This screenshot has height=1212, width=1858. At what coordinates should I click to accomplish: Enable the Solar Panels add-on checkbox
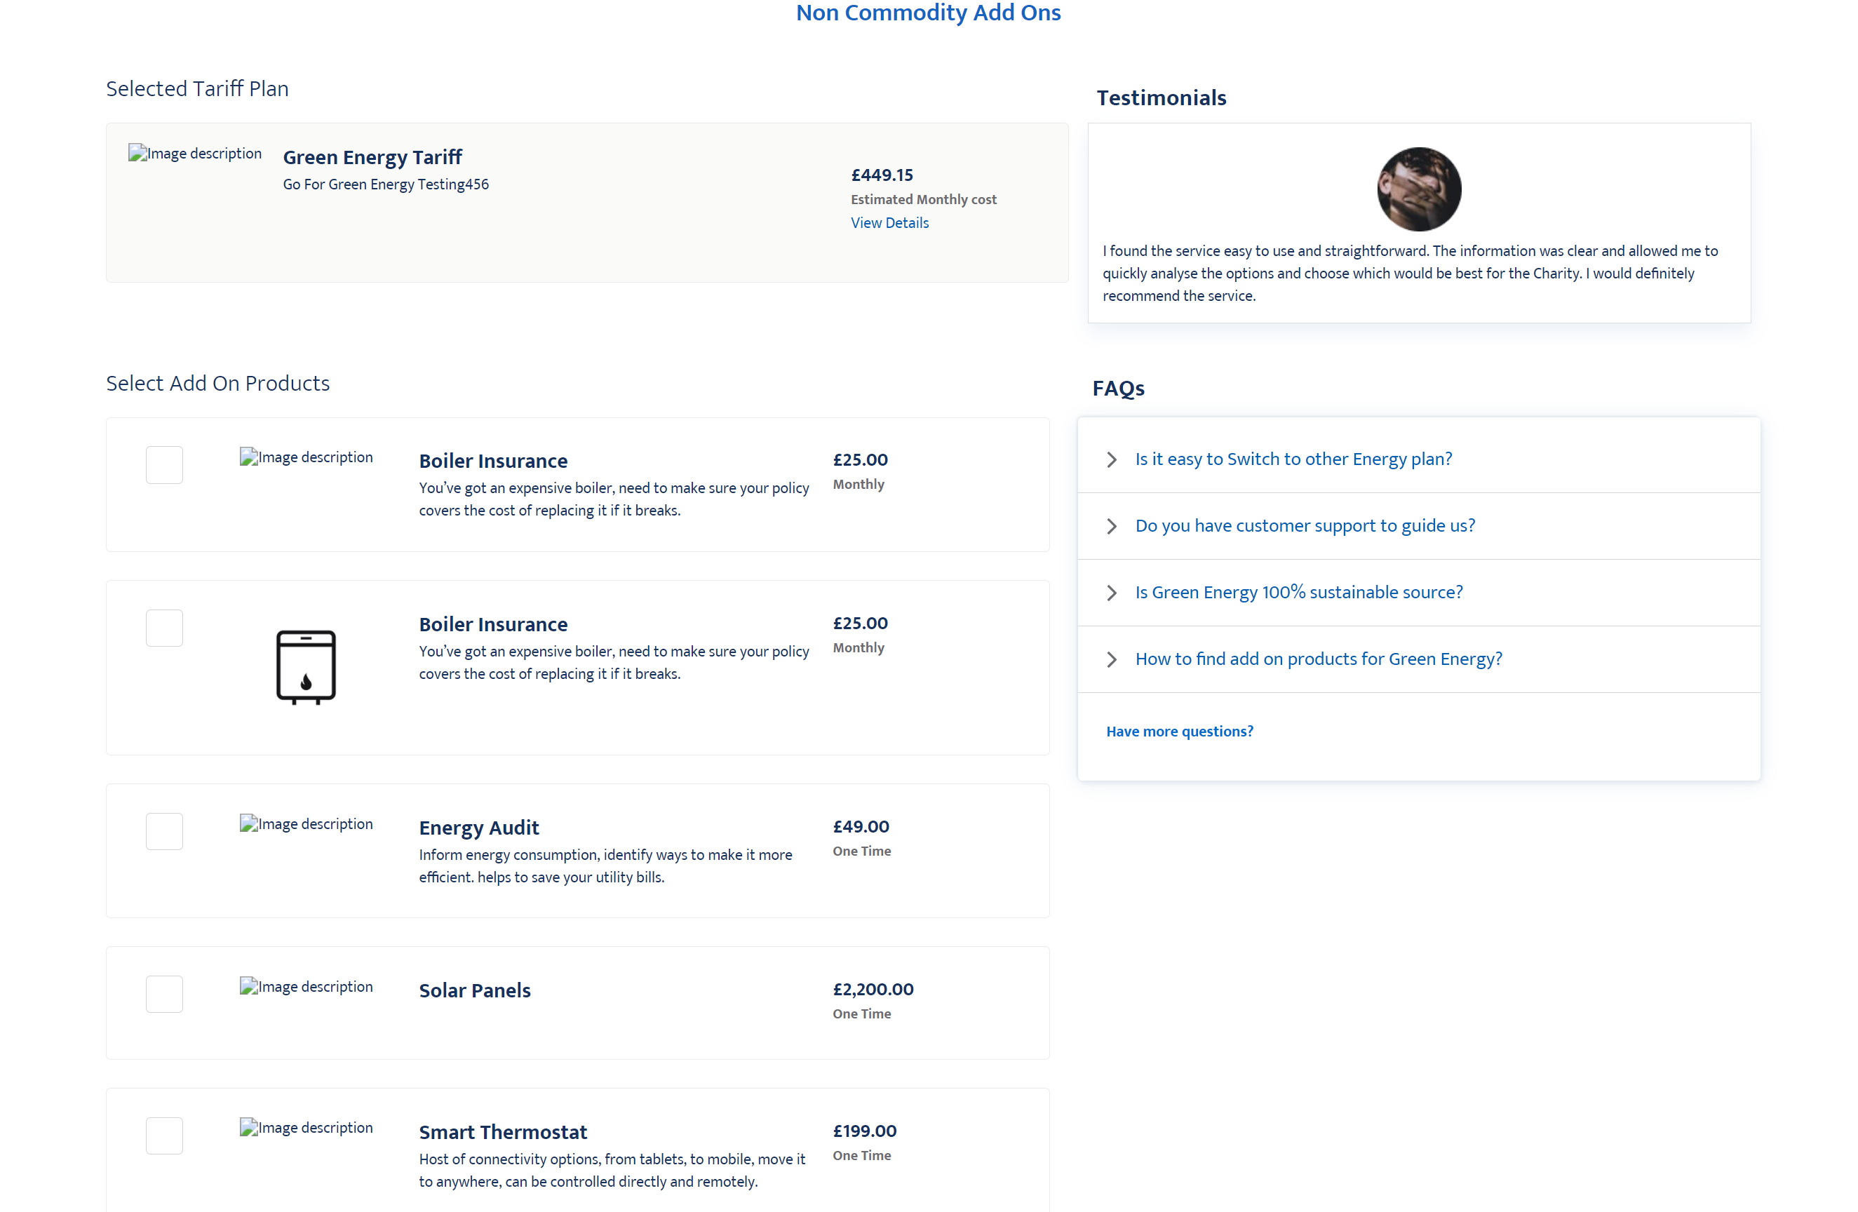click(x=164, y=995)
